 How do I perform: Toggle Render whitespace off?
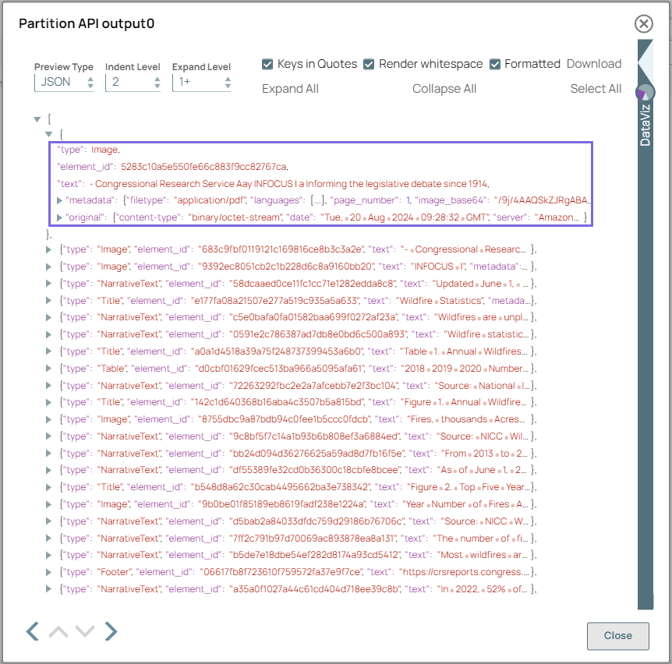pyautogui.click(x=370, y=64)
